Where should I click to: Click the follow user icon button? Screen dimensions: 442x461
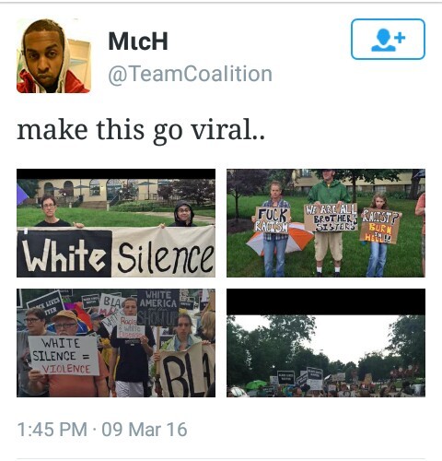pos(388,39)
